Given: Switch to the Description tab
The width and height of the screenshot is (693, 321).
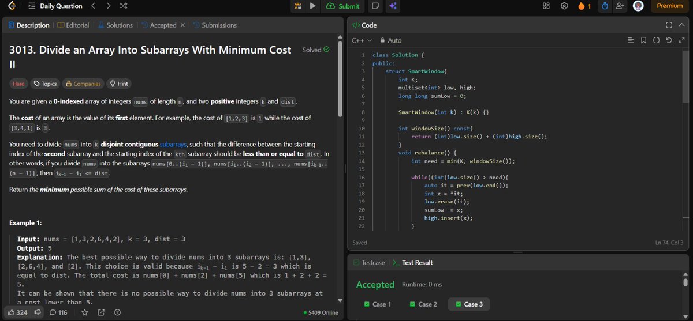Looking at the screenshot, I should coord(28,25).
